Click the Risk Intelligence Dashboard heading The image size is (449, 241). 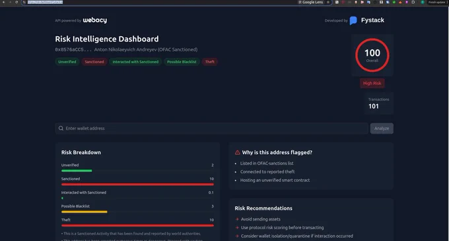point(107,39)
